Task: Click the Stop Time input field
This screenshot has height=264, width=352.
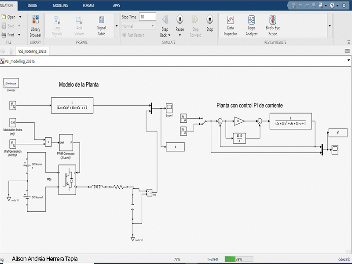Action: point(147,17)
